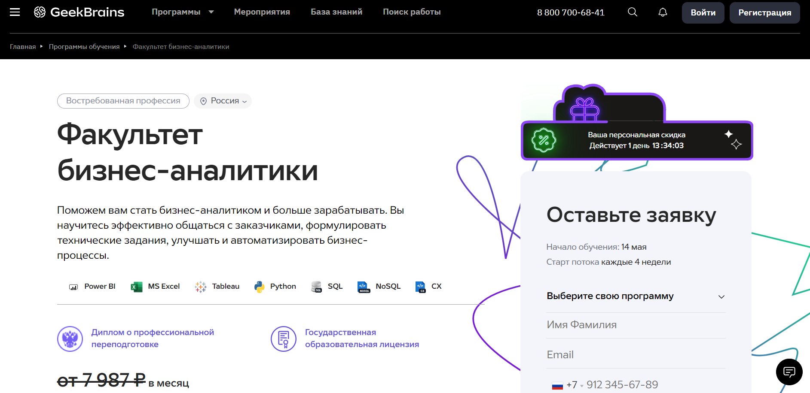
Task: Click the GeekBrains logo
Action: (79, 12)
